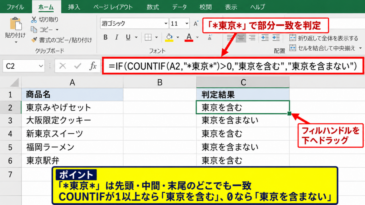
Task: Click the Cut (切り取り) scissors icon
Action: pyautogui.click(x=34, y=20)
